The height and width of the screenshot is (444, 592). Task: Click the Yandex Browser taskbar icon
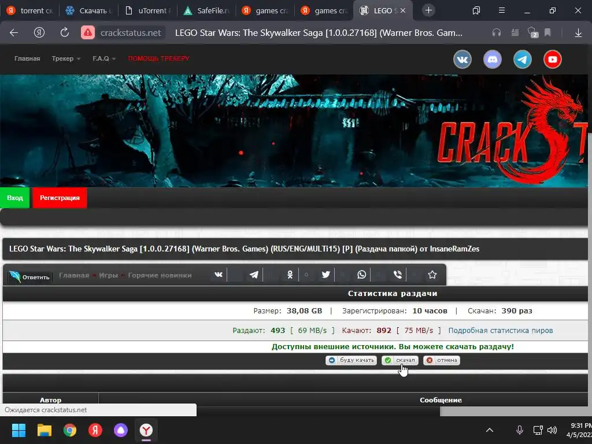pyautogui.click(x=146, y=430)
